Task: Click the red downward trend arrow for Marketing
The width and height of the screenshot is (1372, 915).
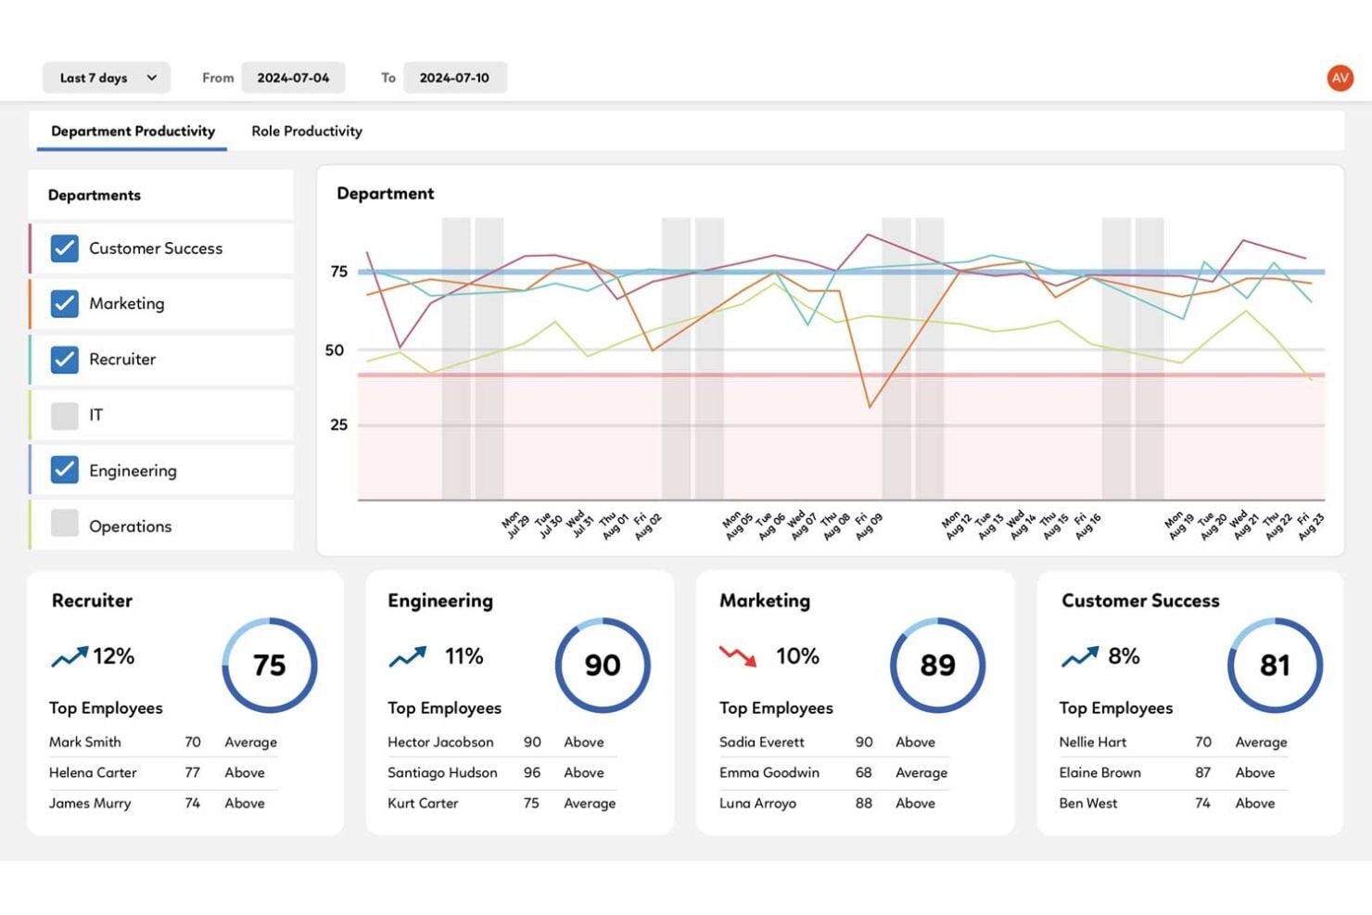Action: tap(737, 656)
